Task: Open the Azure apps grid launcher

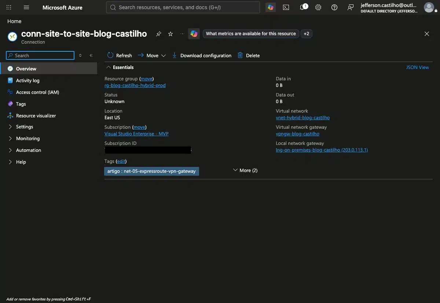Action: coord(9,7)
